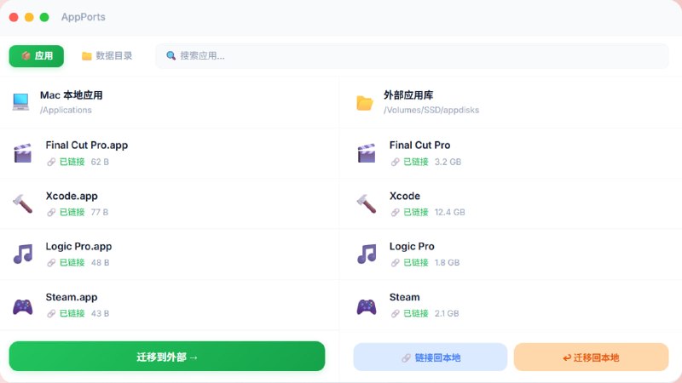Click the 搜索应用 search field
The width and height of the screenshot is (682, 383).
[x=412, y=56]
